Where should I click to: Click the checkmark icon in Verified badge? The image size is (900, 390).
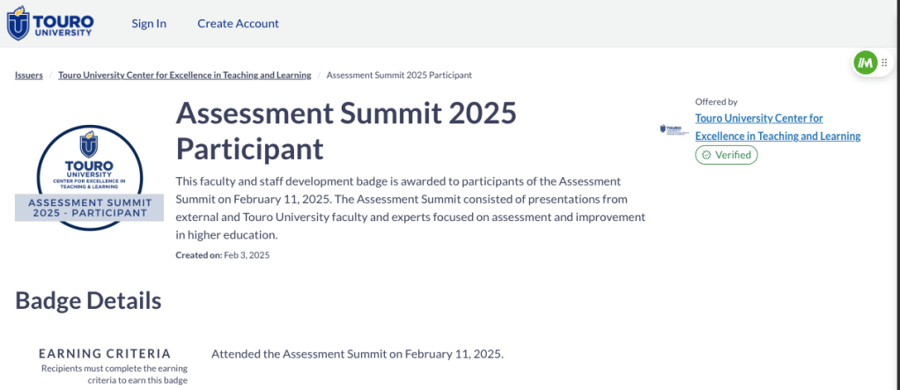point(706,155)
